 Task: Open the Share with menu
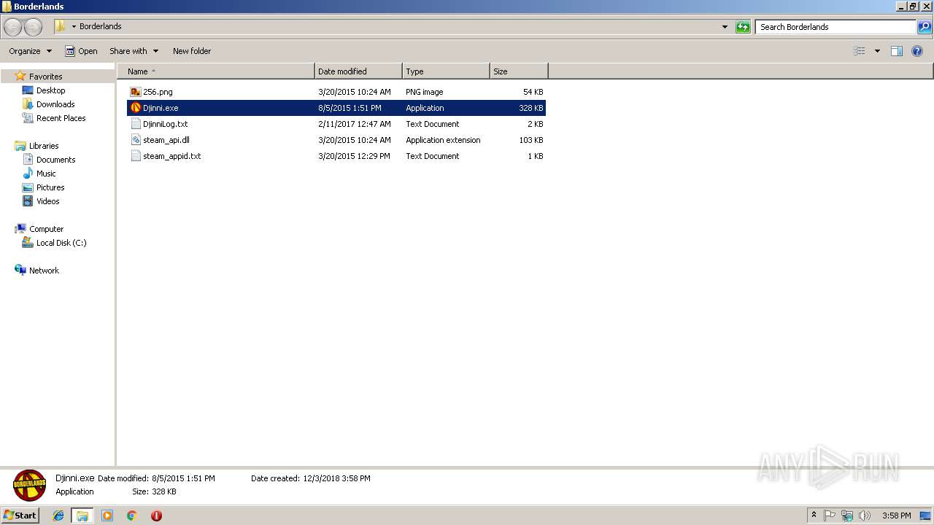[x=134, y=51]
